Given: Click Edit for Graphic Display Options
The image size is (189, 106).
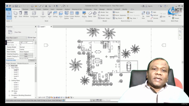Looking at the screenshot, I should 26,56.
